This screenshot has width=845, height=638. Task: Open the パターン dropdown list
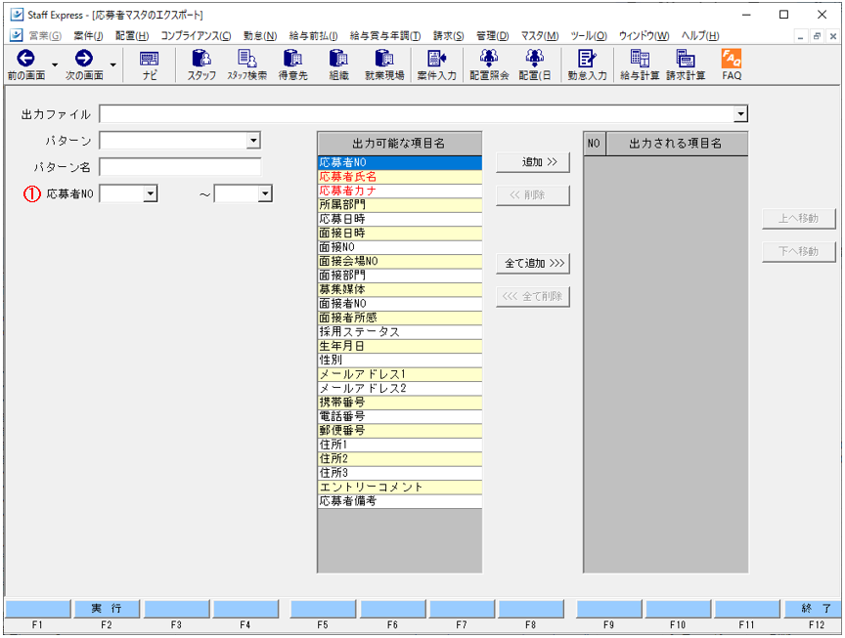point(253,141)
